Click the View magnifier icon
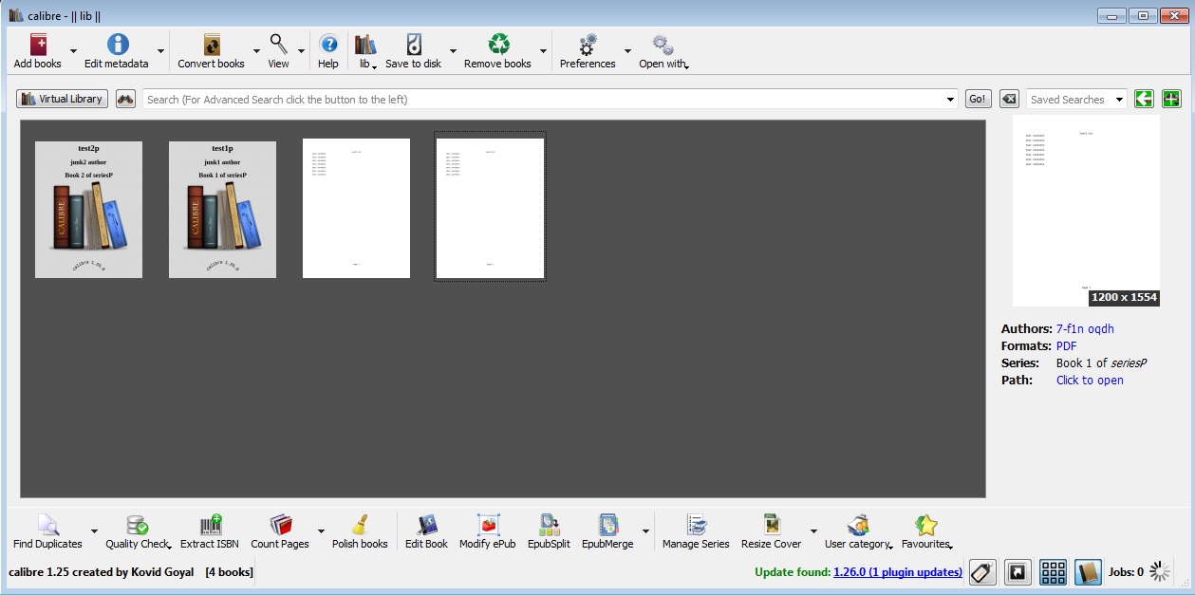The image size is (1195, 595). pyautogui.click(x=278, y=45)
